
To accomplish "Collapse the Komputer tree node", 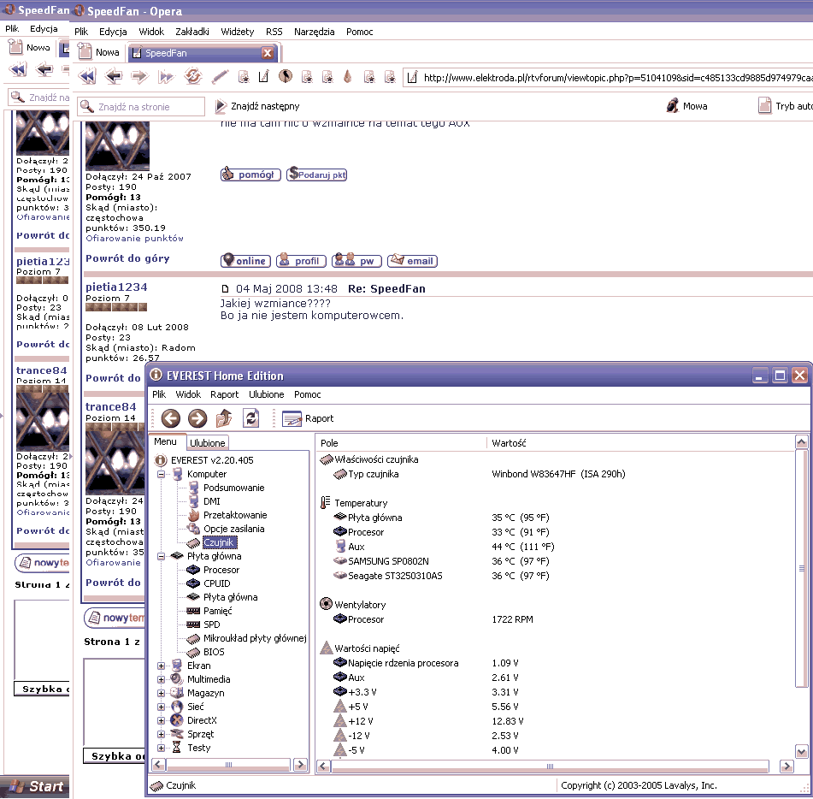I will click(x=162, y=474).
